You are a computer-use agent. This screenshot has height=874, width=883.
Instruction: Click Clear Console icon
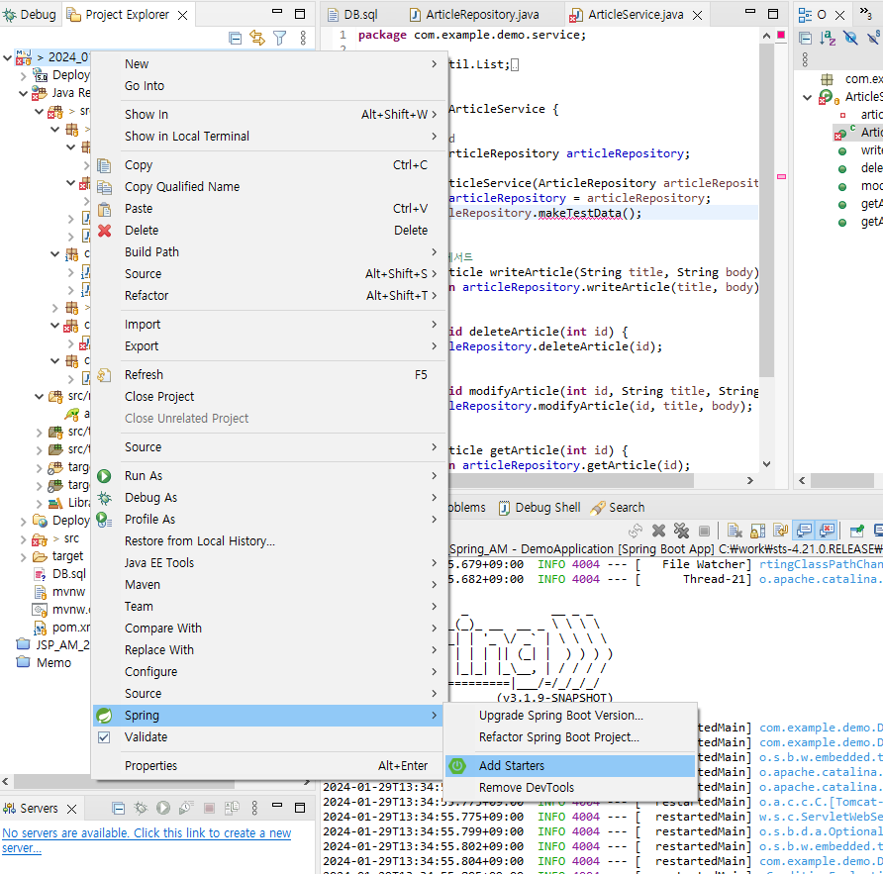point(735,531)
